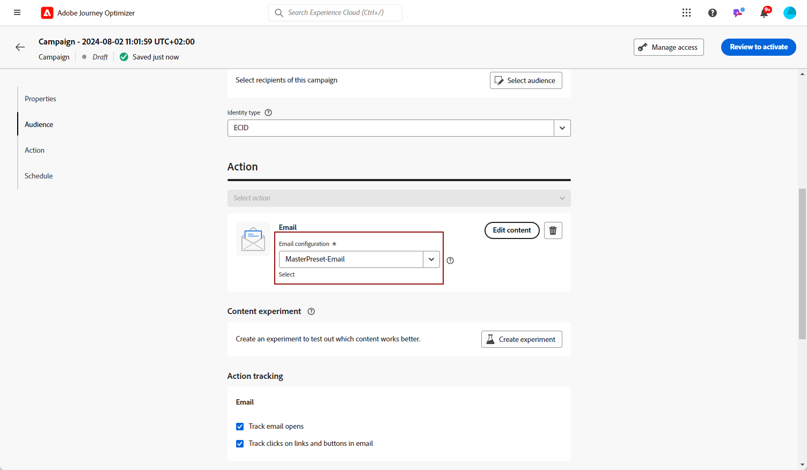Click the page vertical scrollbar

pos(802,263)
